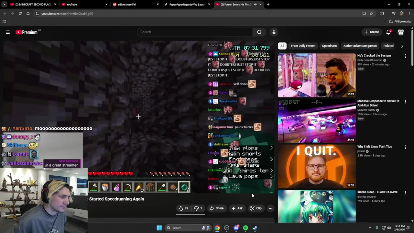Open the claw machine video thumbnail
414x233 pixels.
click(317, 75)
